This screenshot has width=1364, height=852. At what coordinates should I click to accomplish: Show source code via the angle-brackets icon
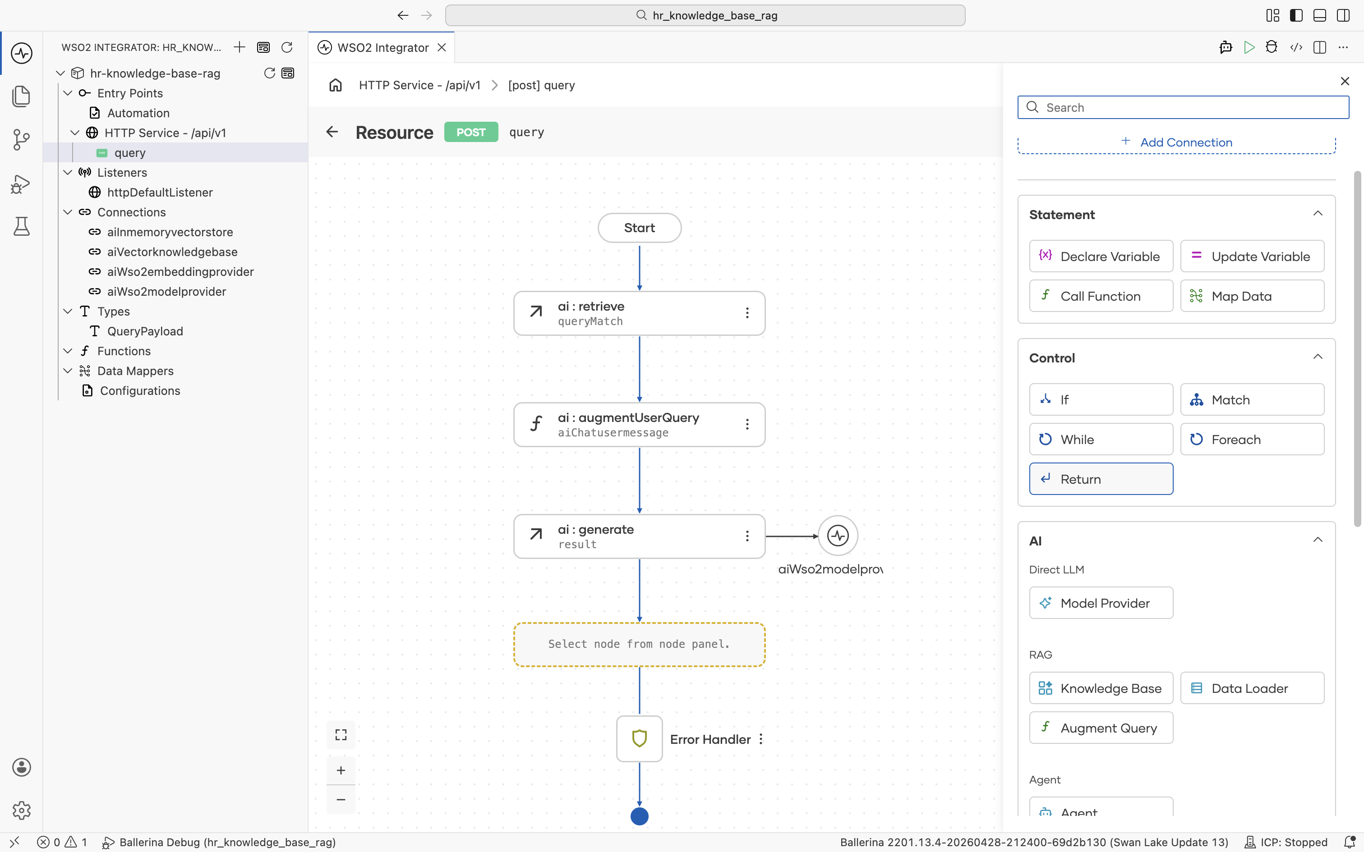[1296, 47]
